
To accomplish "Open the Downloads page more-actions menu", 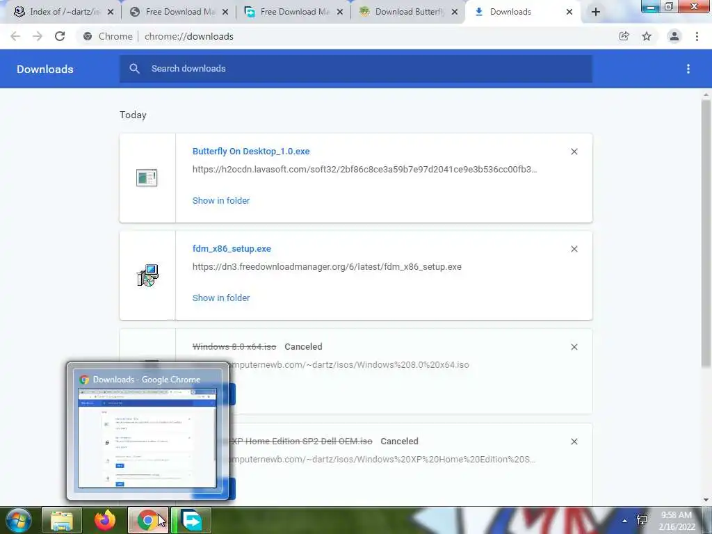I will coord(688,69).
